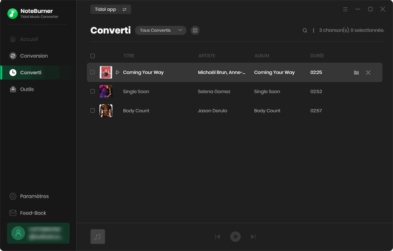Screen dimensions: 393x251
Task: Minimize the NoteBurner window
Action: click(358, 9)
